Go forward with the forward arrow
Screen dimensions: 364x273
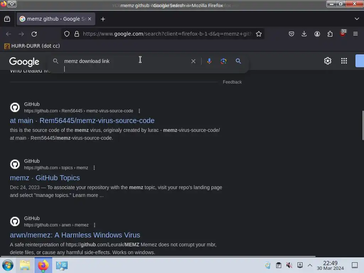pyautogui.click(x=21, y=34)
